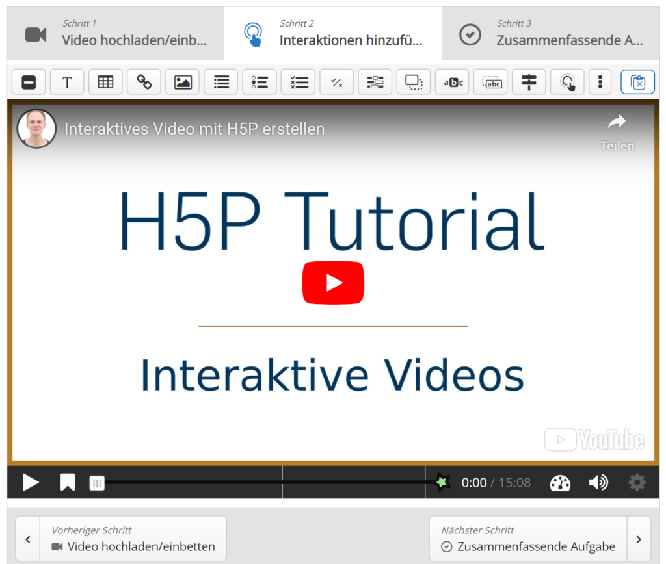Viewport: 666px width, 564px height.
Task: Click the Paste clipboard button
Action: point(637,82)
